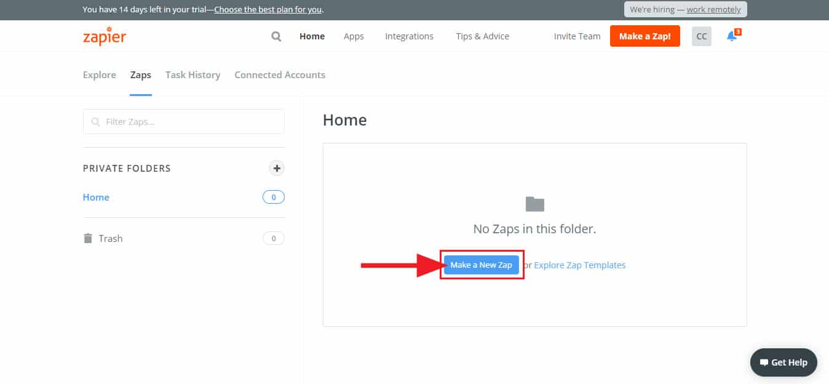Open the Trash folder
This screenshot has height=384, width=829.
pyautogui.click(x=103, y=238)
